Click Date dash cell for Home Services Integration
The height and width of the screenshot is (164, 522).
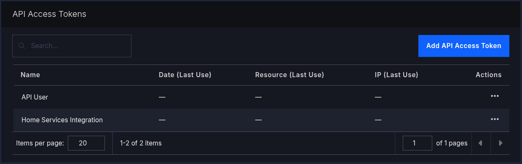(x=162, y=120)
